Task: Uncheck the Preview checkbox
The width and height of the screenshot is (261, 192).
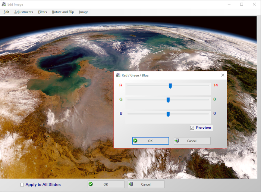Action: click(192, 128)
